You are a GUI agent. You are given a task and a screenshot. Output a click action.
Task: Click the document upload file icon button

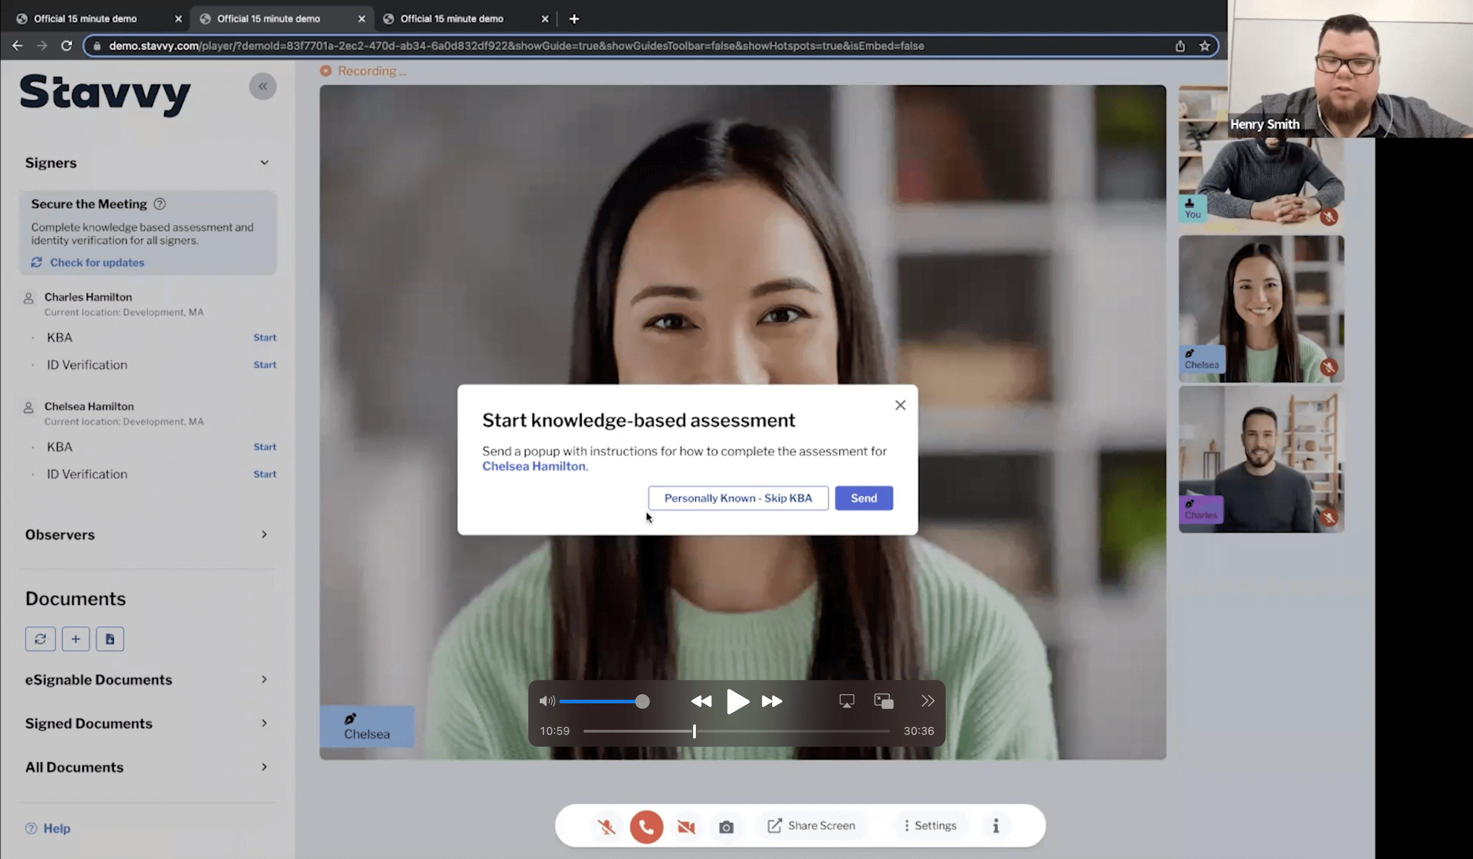tap(110, 639)
